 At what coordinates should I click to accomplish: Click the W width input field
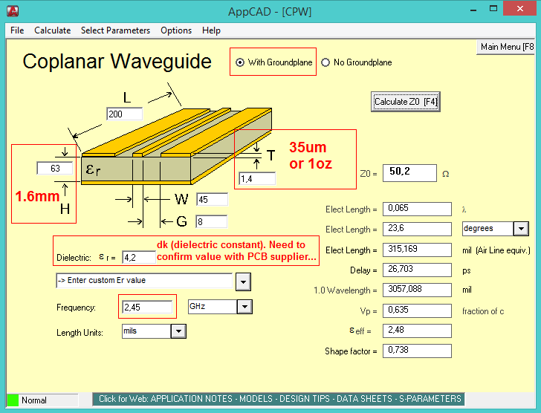pyautogui.click(x=213, y=199)
